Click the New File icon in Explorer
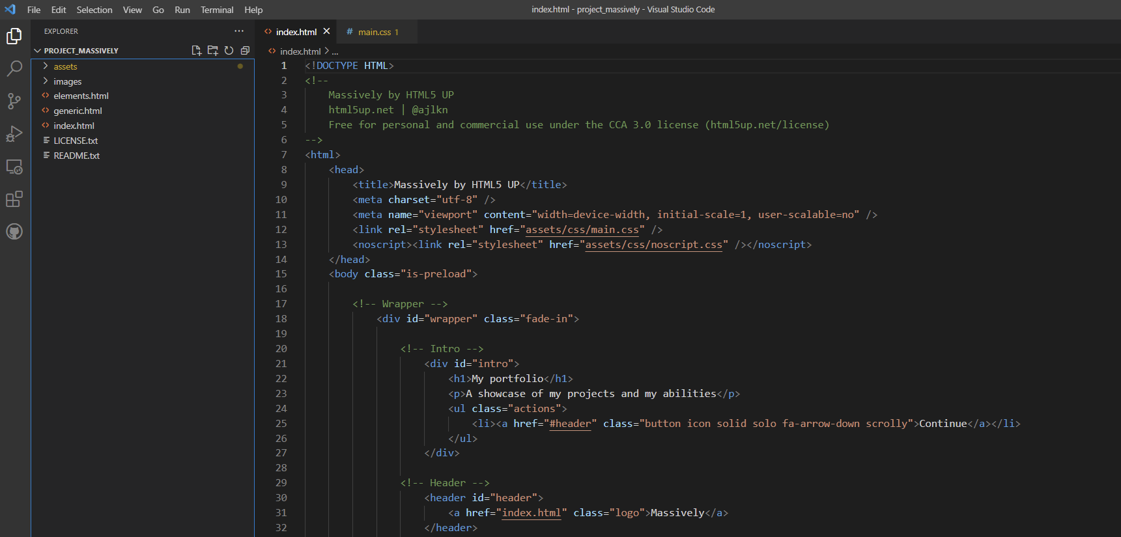1121x537 pixels. coord(196,51)
